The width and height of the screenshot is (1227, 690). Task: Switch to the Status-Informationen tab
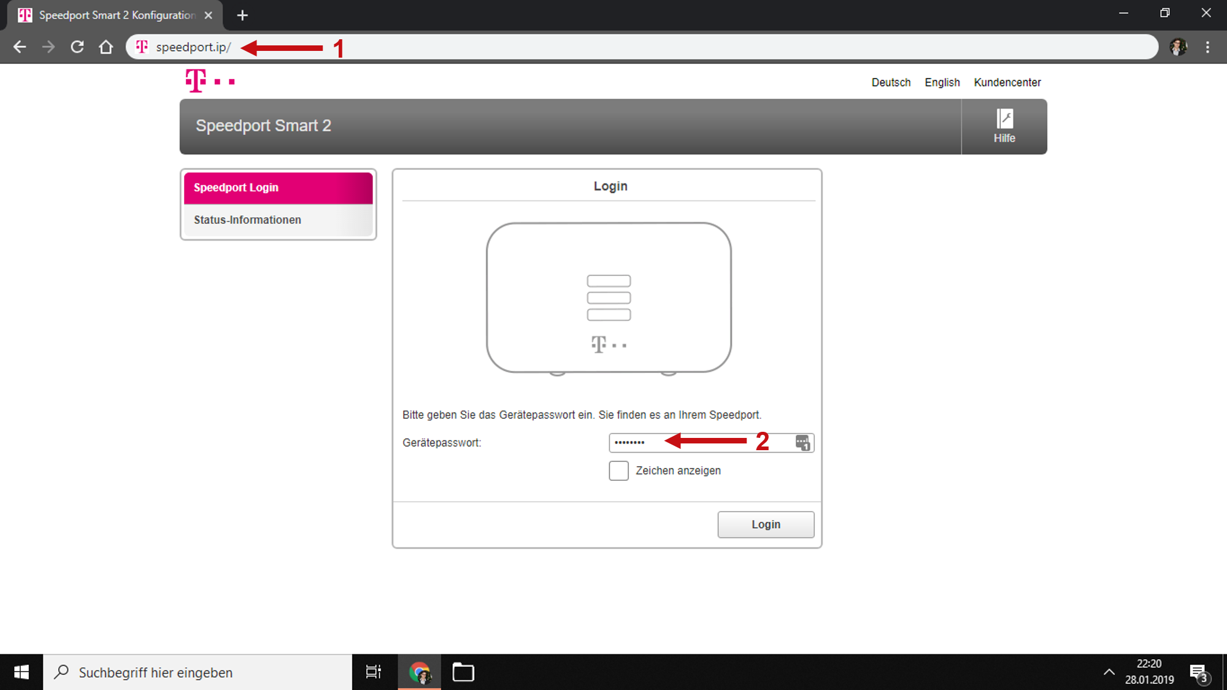[x=247, y=220]
